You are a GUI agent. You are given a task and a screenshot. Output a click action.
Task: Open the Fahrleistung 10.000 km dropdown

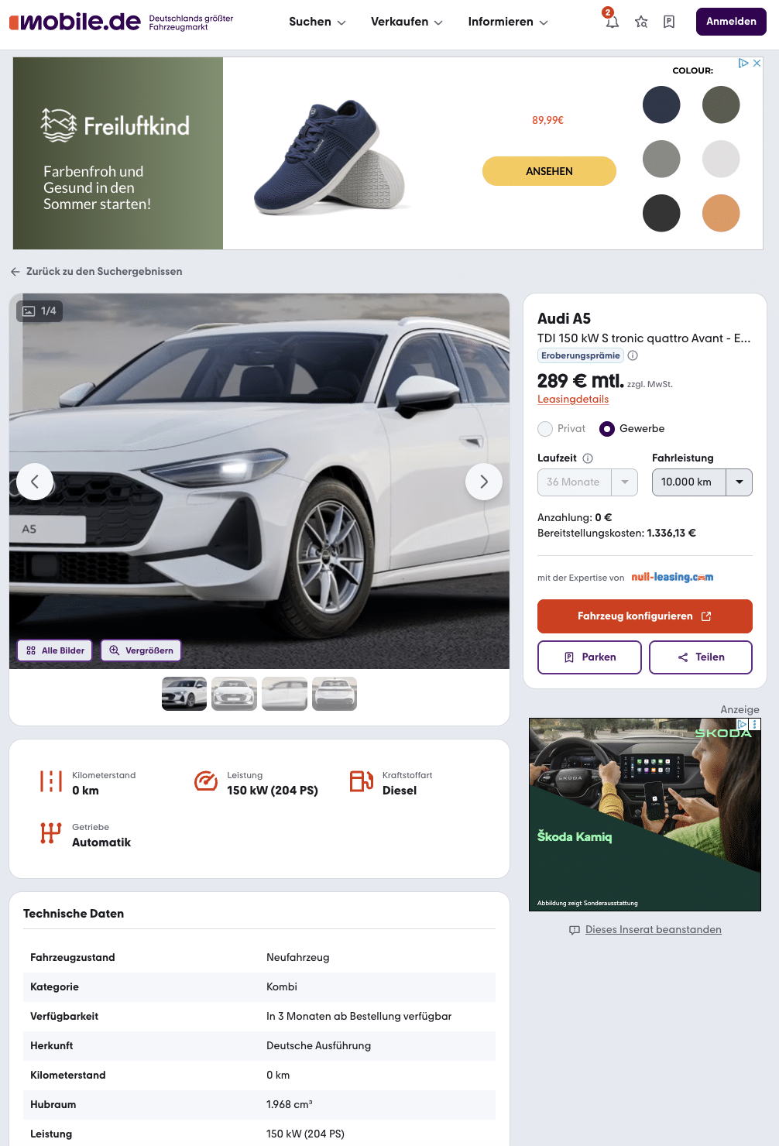(702, 482)
